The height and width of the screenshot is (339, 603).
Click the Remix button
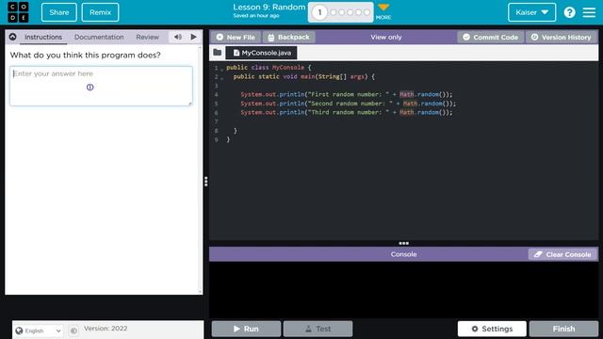coord(101,12)
